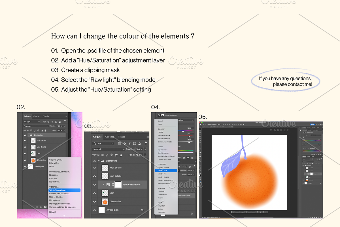340x227 pixels.
Task: Filter by adjustment layers in step 03 panel
Action: [124, 144]
